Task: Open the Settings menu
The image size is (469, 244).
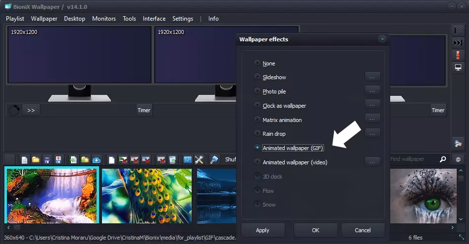Action: tap(183, 19)
